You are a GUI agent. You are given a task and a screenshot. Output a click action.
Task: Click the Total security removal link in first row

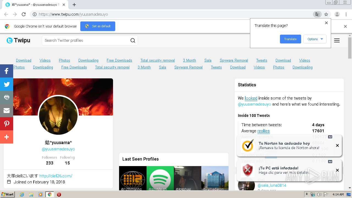[x=158, y=61]
